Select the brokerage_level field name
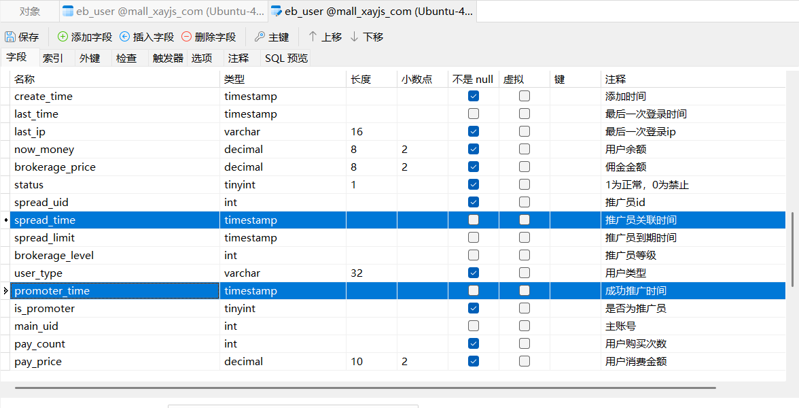The width and height of the screenshot is (799, 408). [54, 256]
